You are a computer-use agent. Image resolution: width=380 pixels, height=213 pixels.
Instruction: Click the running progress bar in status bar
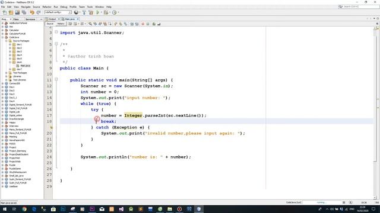click(321, 202)
